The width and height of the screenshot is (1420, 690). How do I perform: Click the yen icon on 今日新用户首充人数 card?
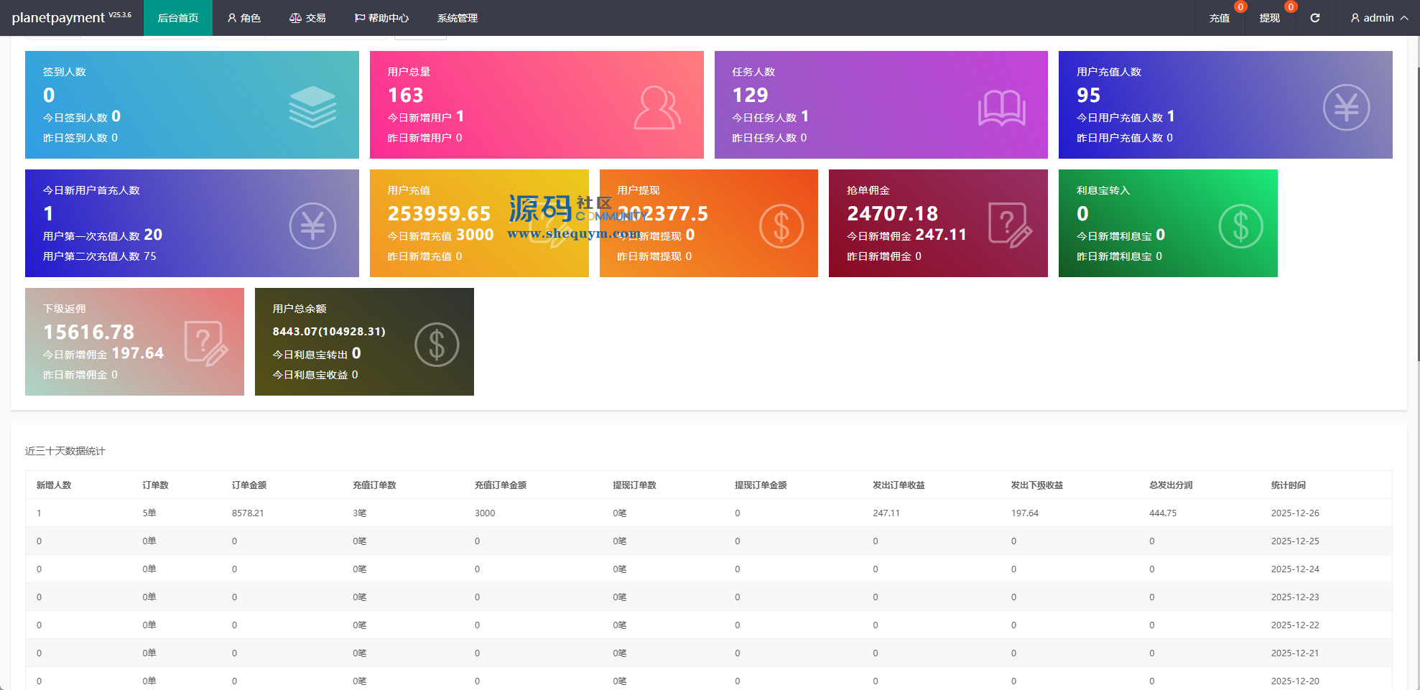pyautogui.click(x=312, y=226)
